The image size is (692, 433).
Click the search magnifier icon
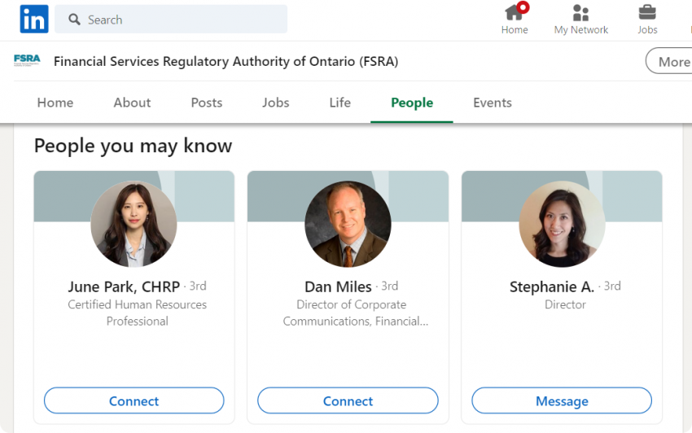pyautogui.click(x=74, y=20)
